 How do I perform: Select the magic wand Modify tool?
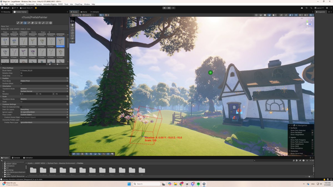[x=43, y=23]
